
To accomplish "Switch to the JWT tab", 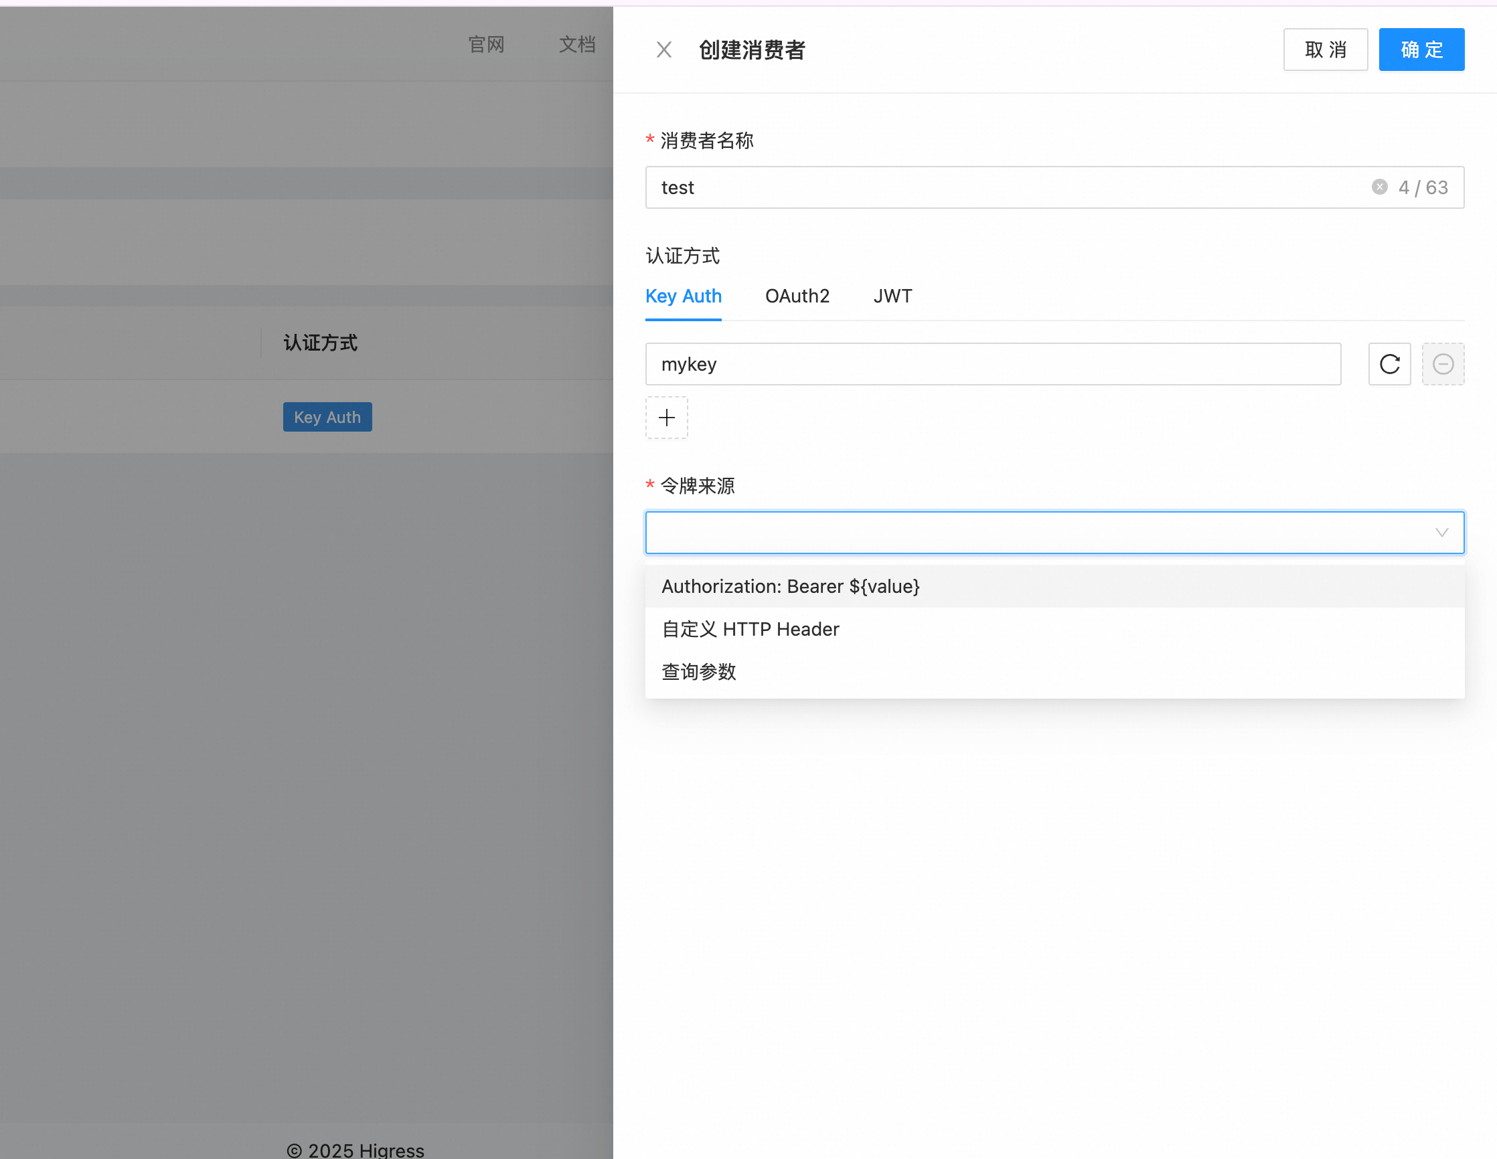I will coord(892,296).
